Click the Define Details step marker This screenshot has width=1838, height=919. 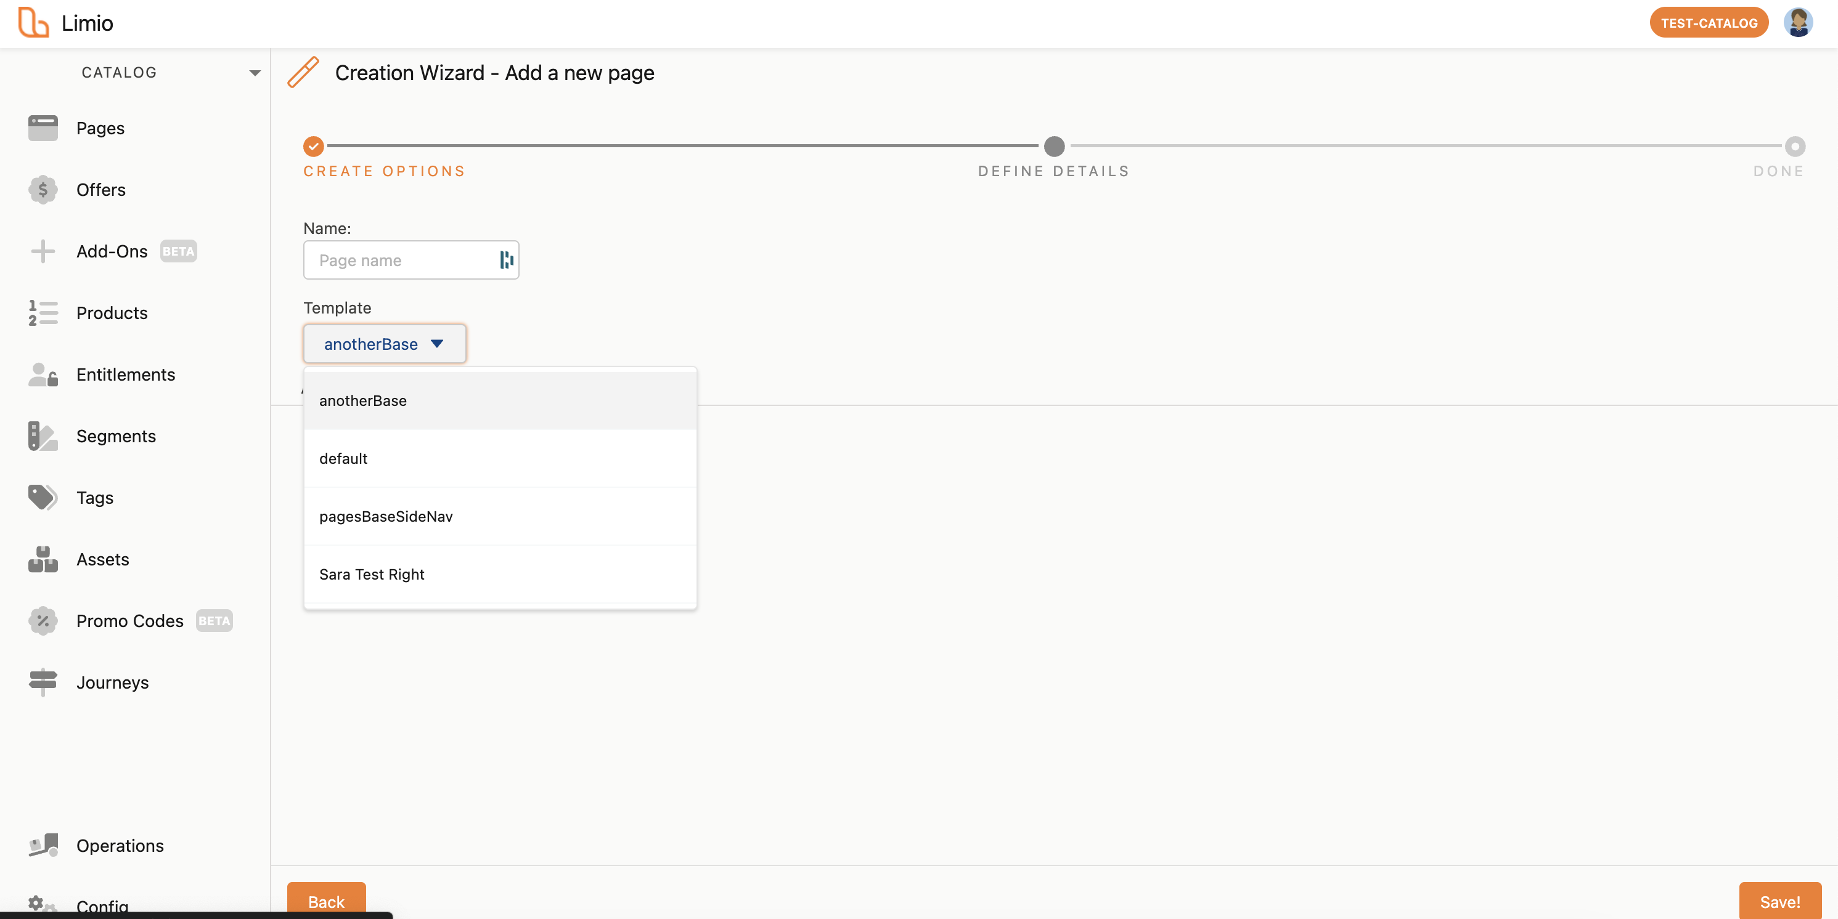point(1054,146)
